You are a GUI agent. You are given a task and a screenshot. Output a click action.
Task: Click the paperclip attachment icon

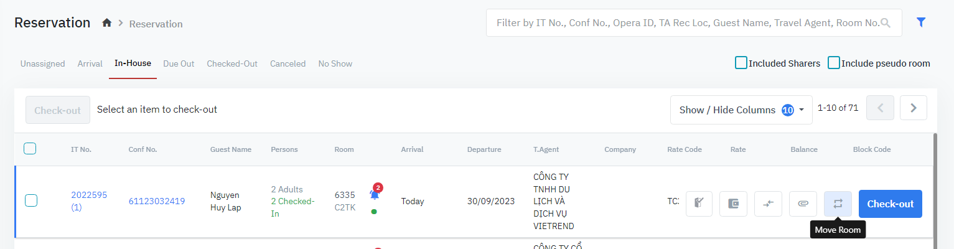803,204
